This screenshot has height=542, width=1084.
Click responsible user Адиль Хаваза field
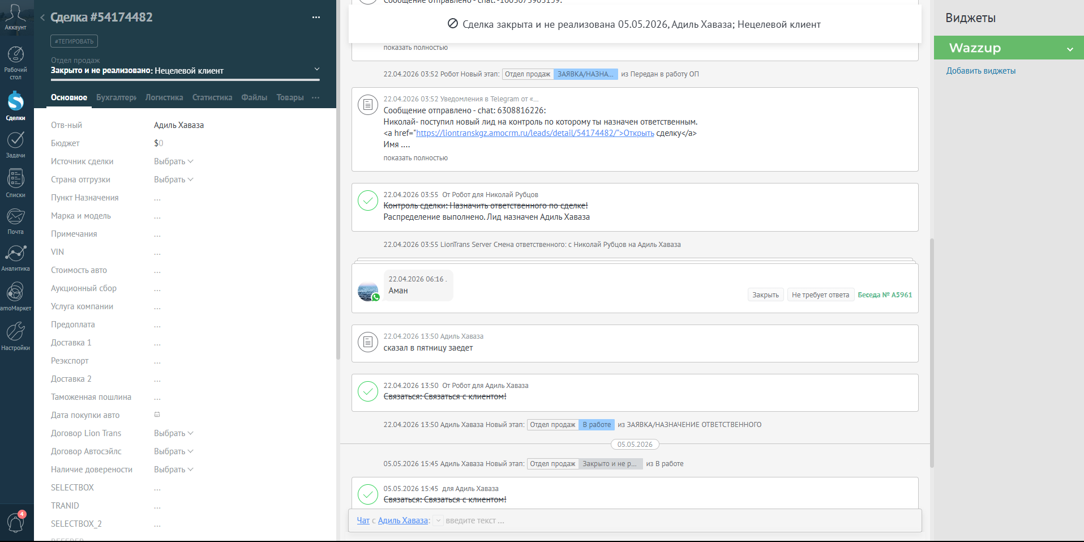point(179,125)
